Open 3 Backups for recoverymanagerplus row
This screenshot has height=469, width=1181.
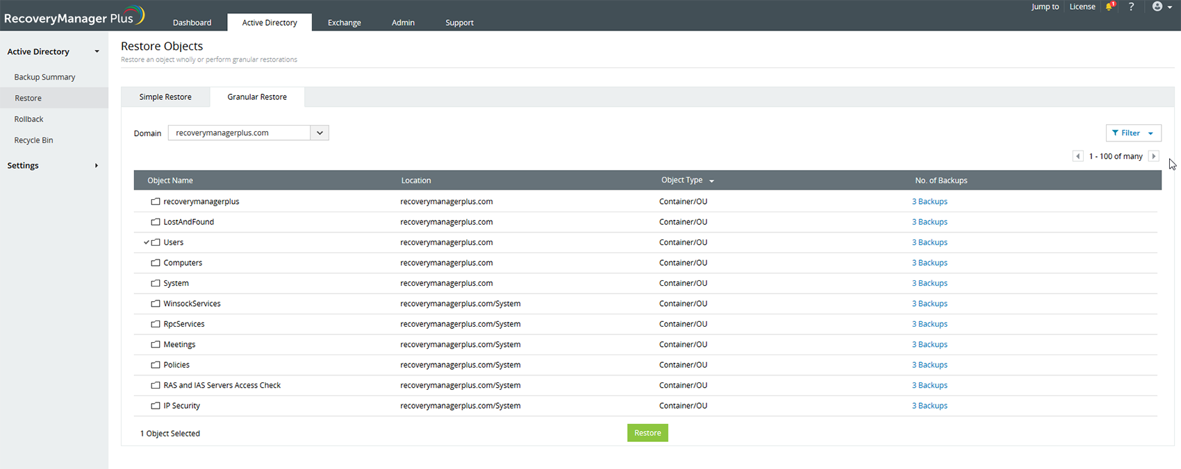click(x=930, y=202)
